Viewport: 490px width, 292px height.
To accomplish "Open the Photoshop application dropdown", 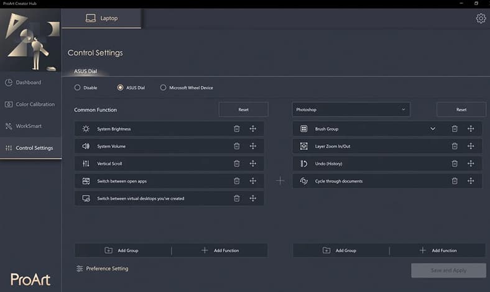I will (x=351, y=109).
